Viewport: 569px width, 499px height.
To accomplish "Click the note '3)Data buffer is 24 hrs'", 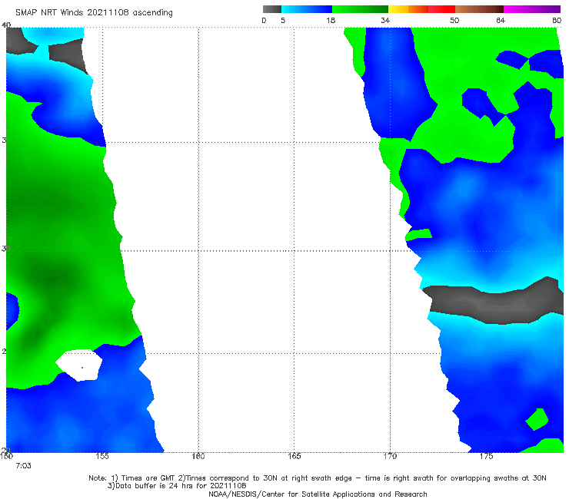I will [177, 486].
